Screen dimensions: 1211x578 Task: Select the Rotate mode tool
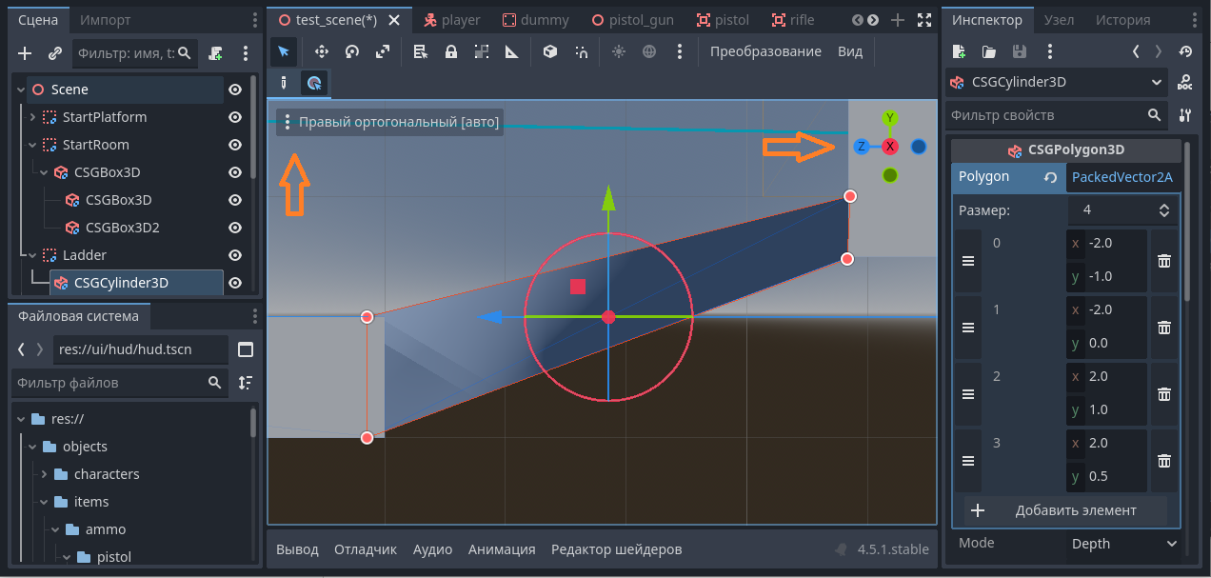pos(352,52)
